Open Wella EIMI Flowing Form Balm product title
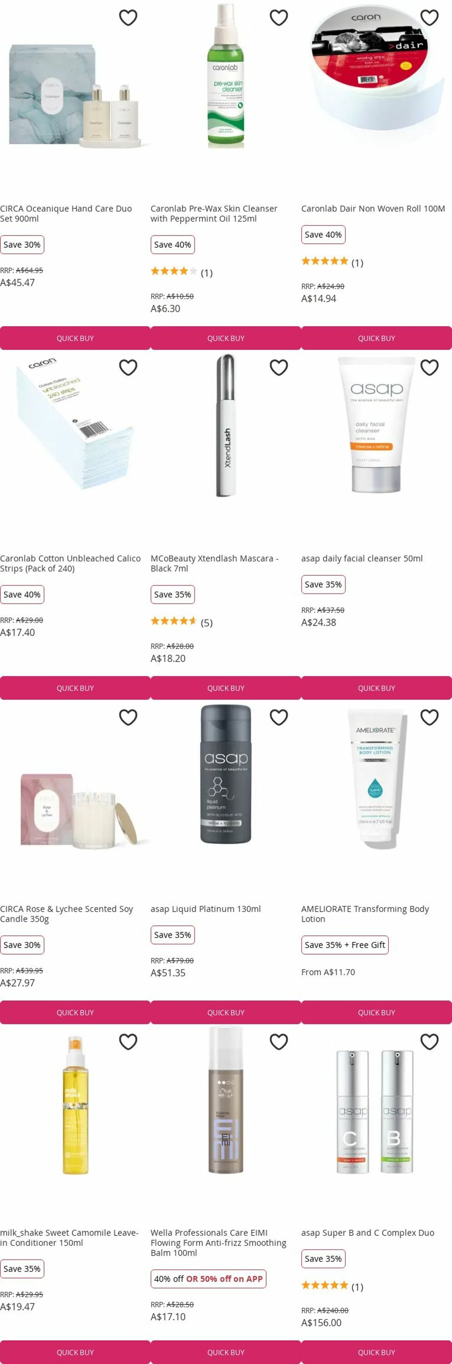 point(219,1243)
